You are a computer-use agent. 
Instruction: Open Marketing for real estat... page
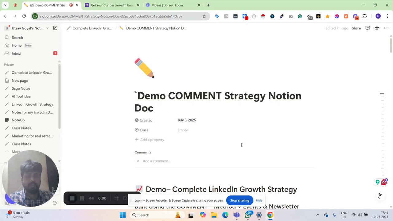pyautogui.click(x=31, y=136)
